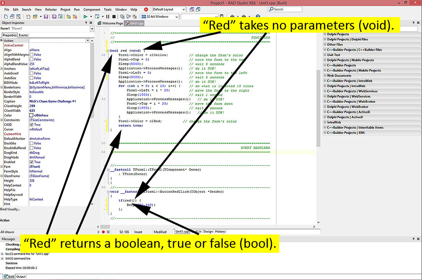This screenshot has width=422, height=280.
Task: Uncheck the Ctl3D True checkbox
Action: 32,125
